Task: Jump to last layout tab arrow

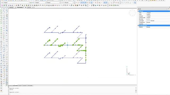Action: [x=13, y=85]
